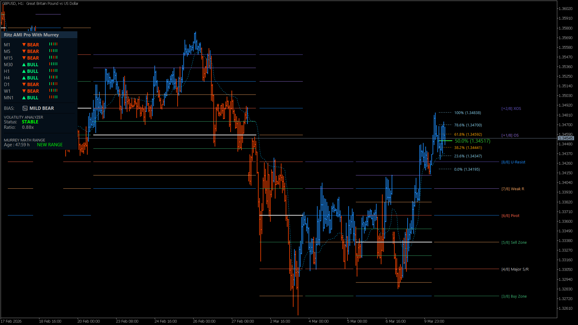Click the current price tag 1.34545
The width and height of the screenshot is (578, 325).
click(566, 138)
